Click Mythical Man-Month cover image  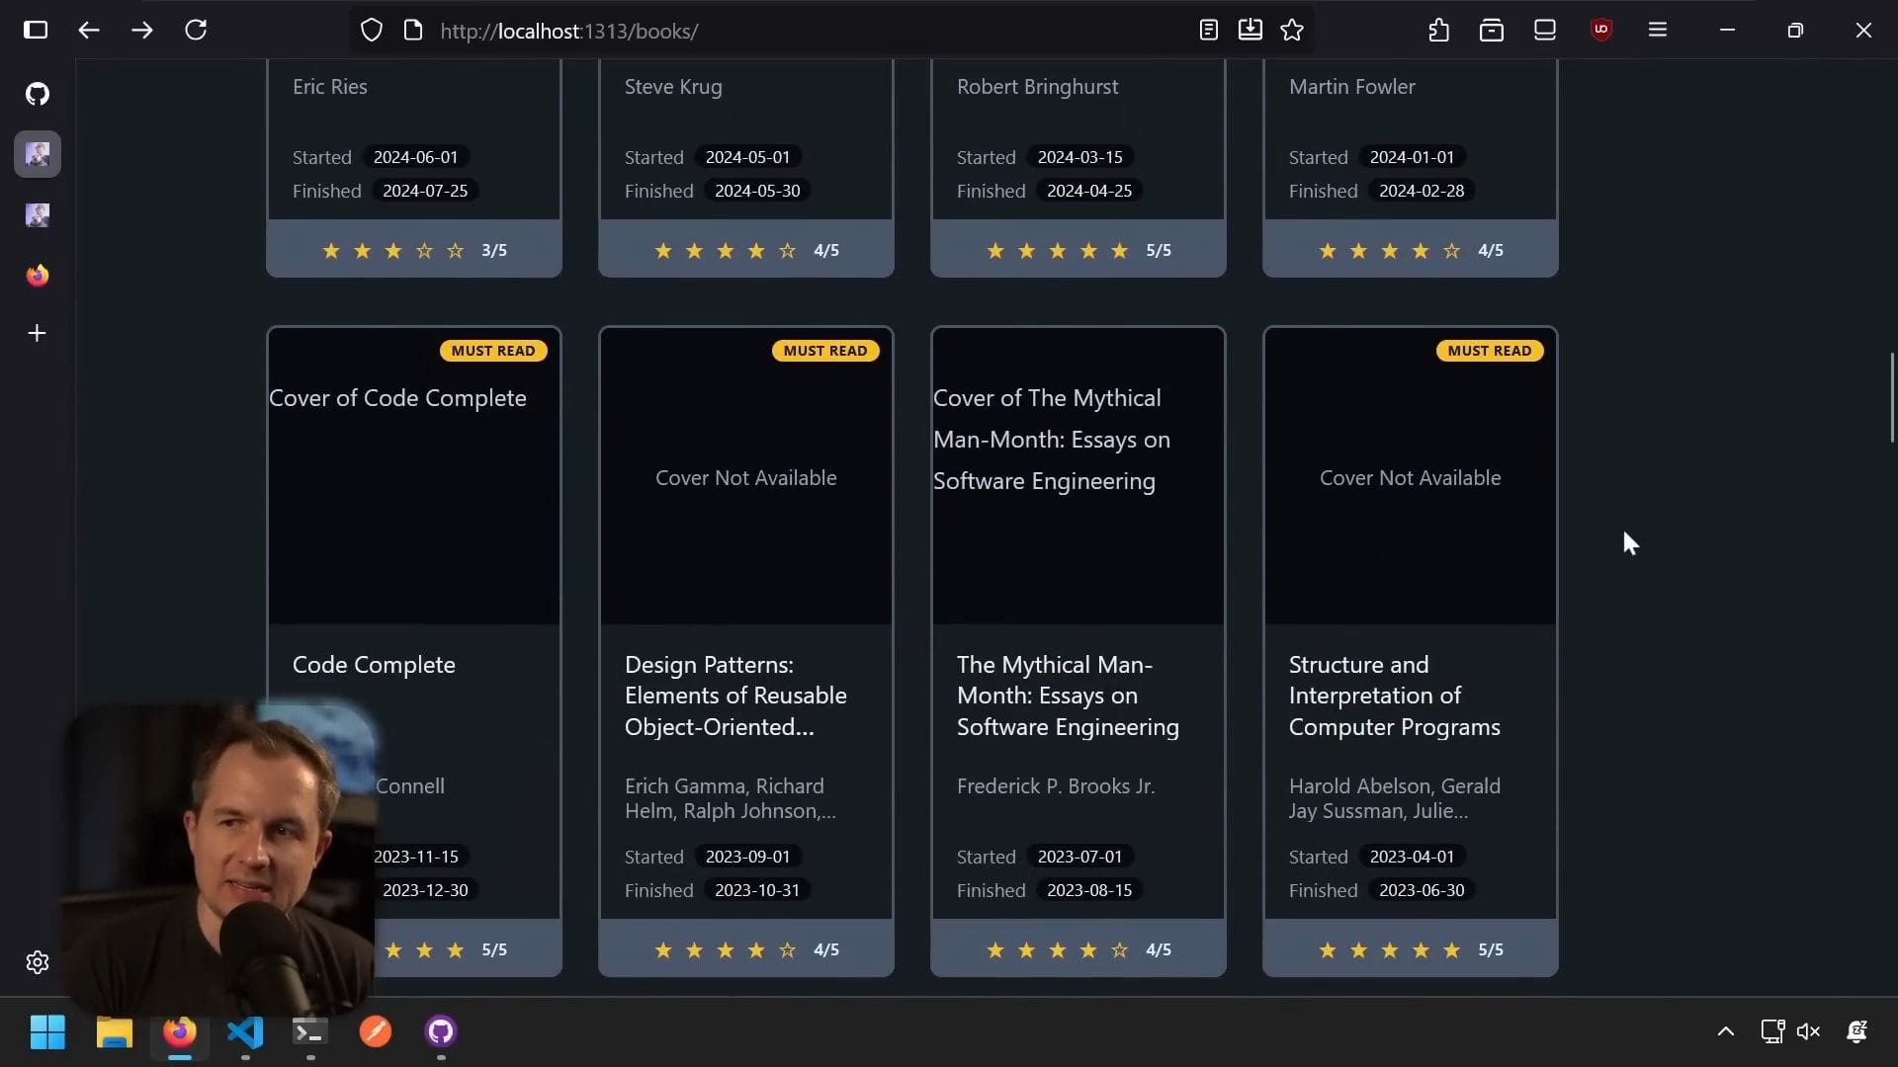1078,476
